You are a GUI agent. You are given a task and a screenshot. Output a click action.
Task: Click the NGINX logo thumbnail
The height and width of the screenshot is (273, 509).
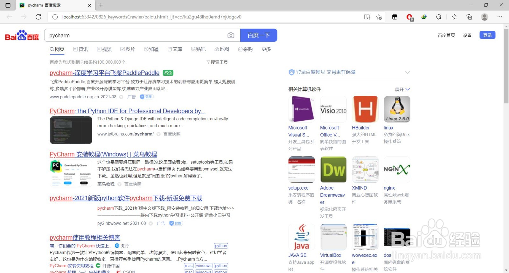[397, 170]
